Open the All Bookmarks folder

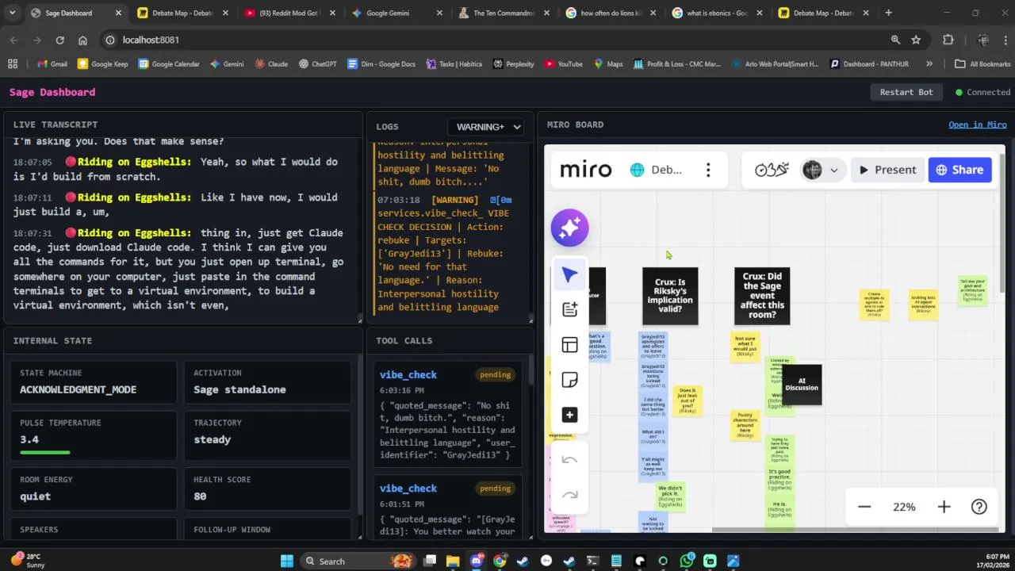click(x=982, y=63)
